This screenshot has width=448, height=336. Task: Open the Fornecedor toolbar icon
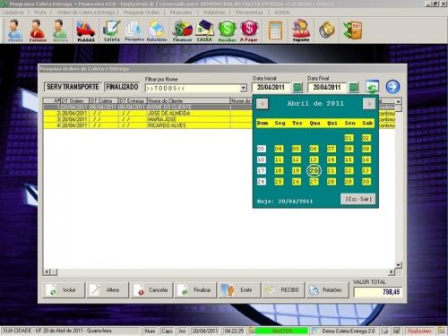tap(38, 30)
